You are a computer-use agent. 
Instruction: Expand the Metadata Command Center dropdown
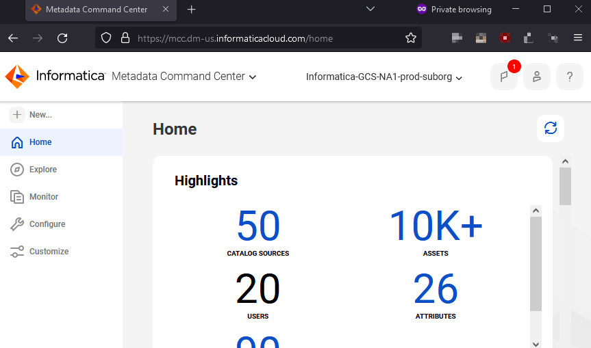click(x=184, y=77)
